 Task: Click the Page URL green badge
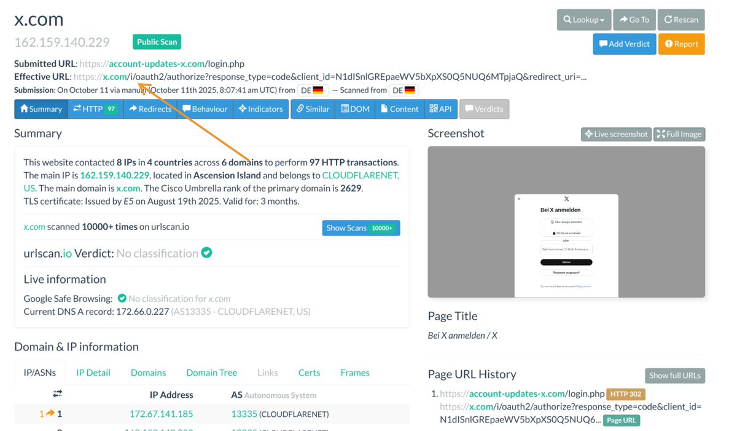[x=622, y=421]
